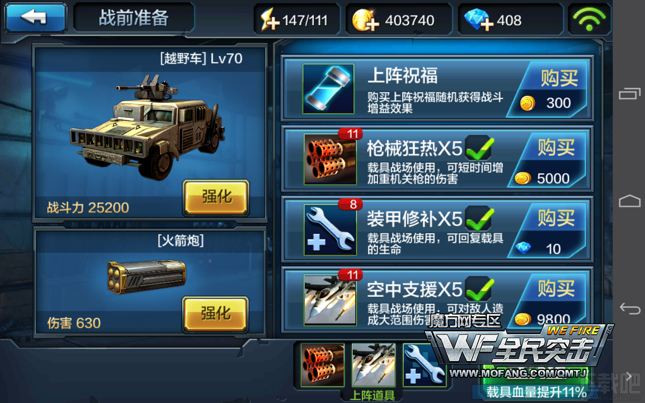Select the 装甲修补 wrench item icon

[x=330, y=229]
